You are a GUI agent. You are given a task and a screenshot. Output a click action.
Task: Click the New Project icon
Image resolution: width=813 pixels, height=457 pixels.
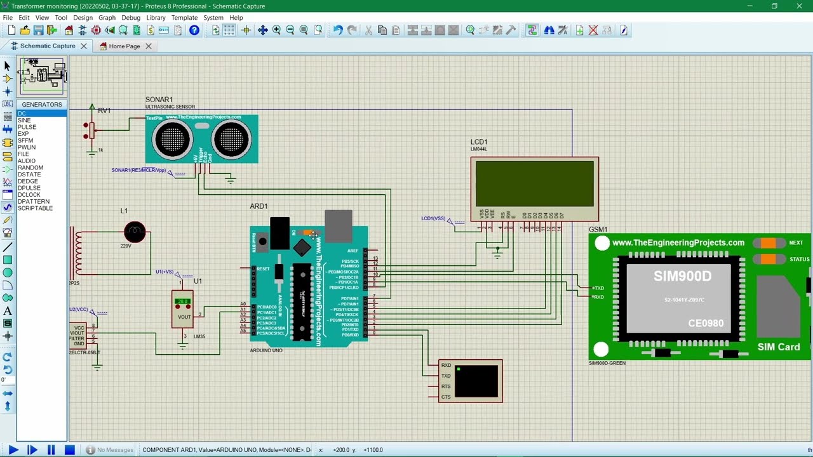point(11,30)
